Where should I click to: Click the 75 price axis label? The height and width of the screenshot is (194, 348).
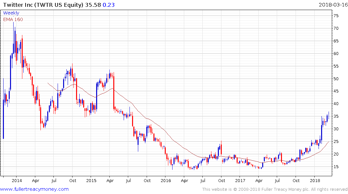pos(336,16)
